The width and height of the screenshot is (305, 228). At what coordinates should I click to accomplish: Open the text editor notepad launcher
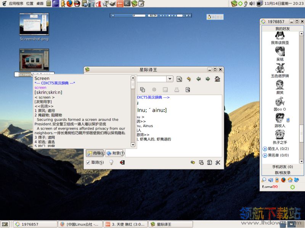[x=141, y=3]
